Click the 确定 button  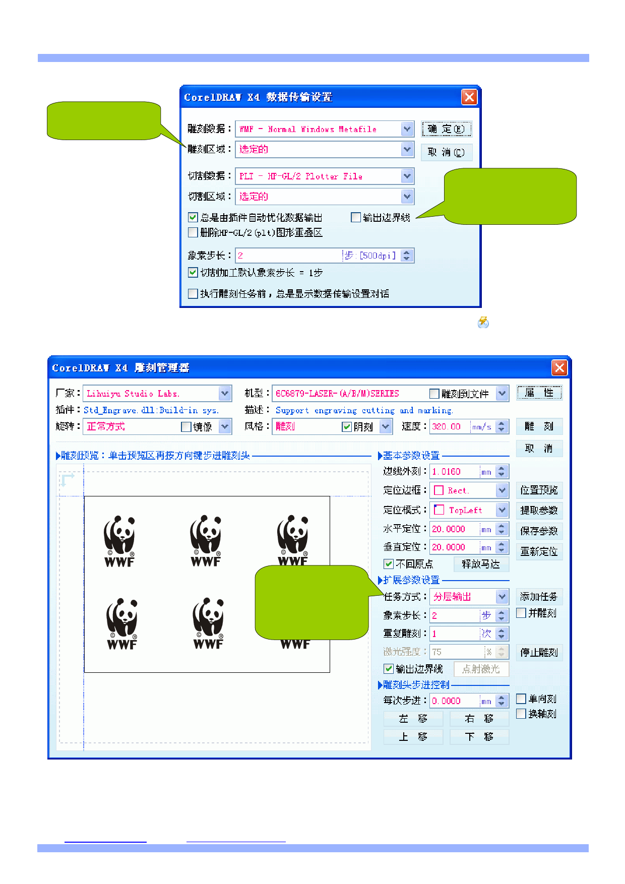[446, 129]
